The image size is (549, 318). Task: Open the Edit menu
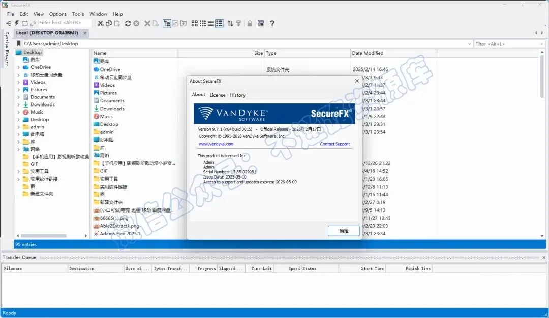point(24,14)
